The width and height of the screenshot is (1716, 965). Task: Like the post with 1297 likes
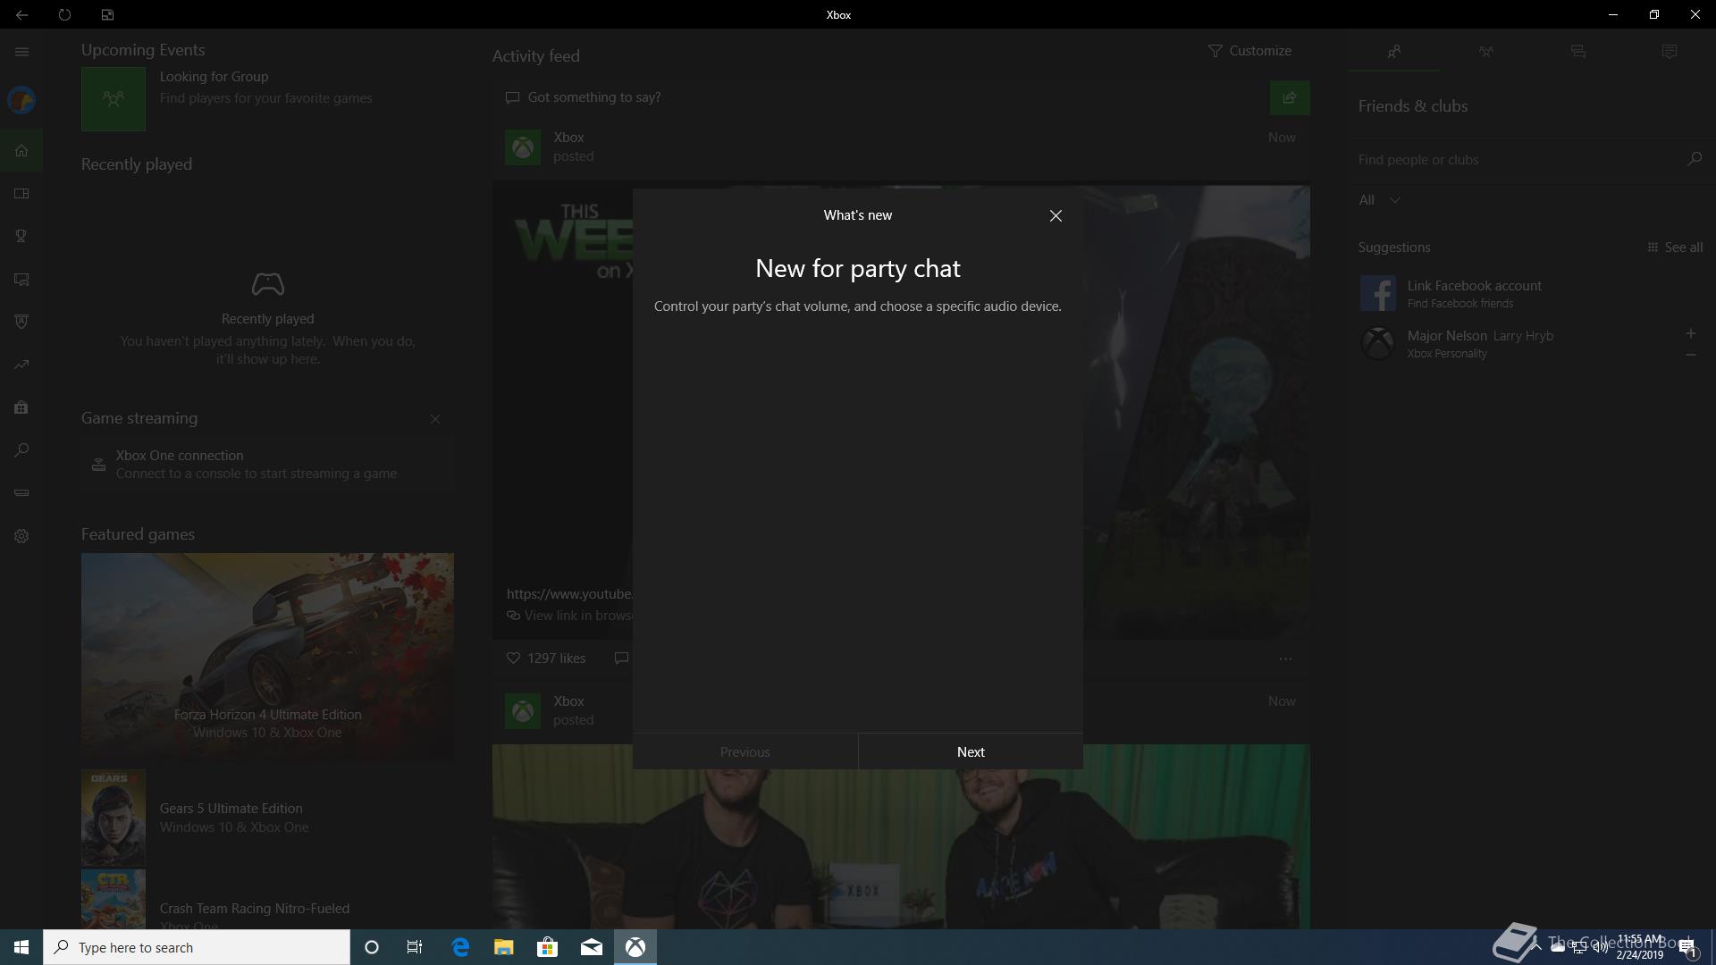click(x=545, y=659)
